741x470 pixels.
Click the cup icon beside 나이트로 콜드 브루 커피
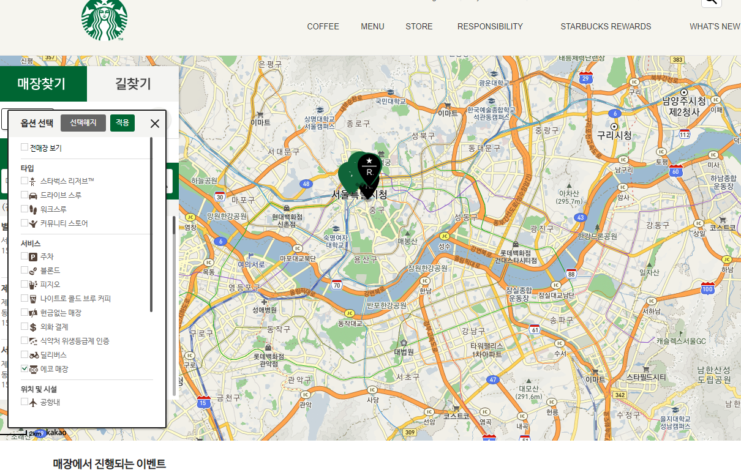[x=33, y=299]
